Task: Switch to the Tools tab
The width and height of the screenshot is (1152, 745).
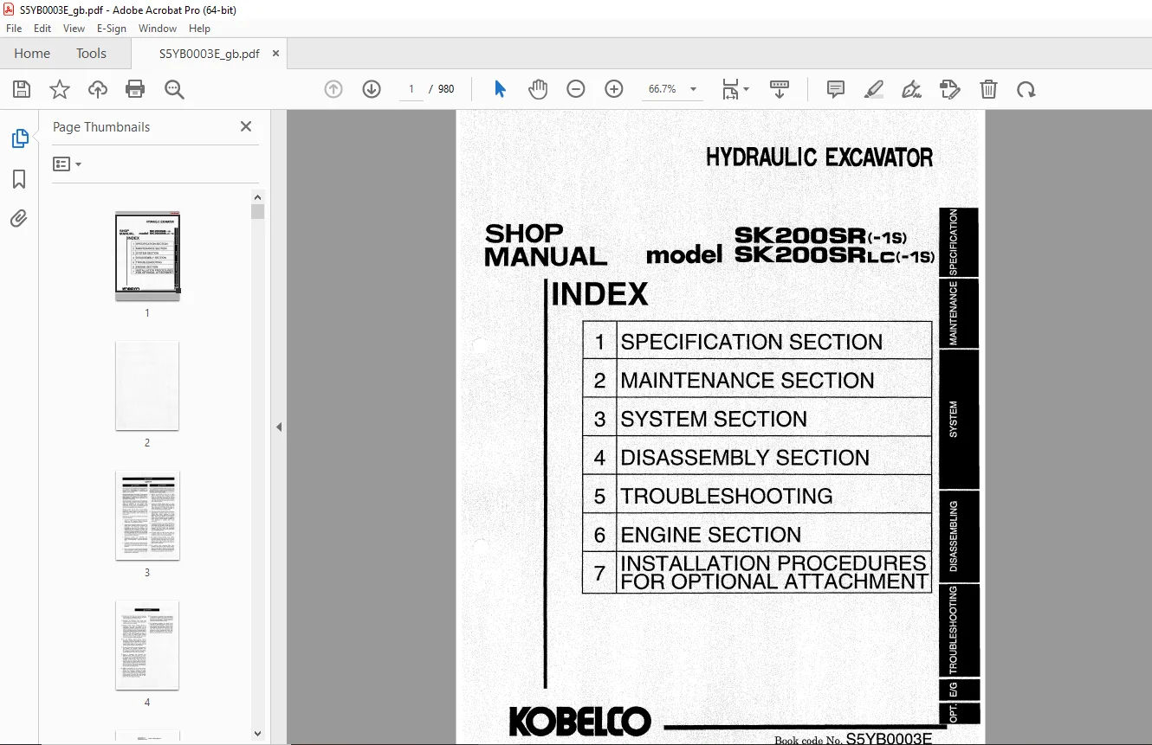Action: point(91,54)
